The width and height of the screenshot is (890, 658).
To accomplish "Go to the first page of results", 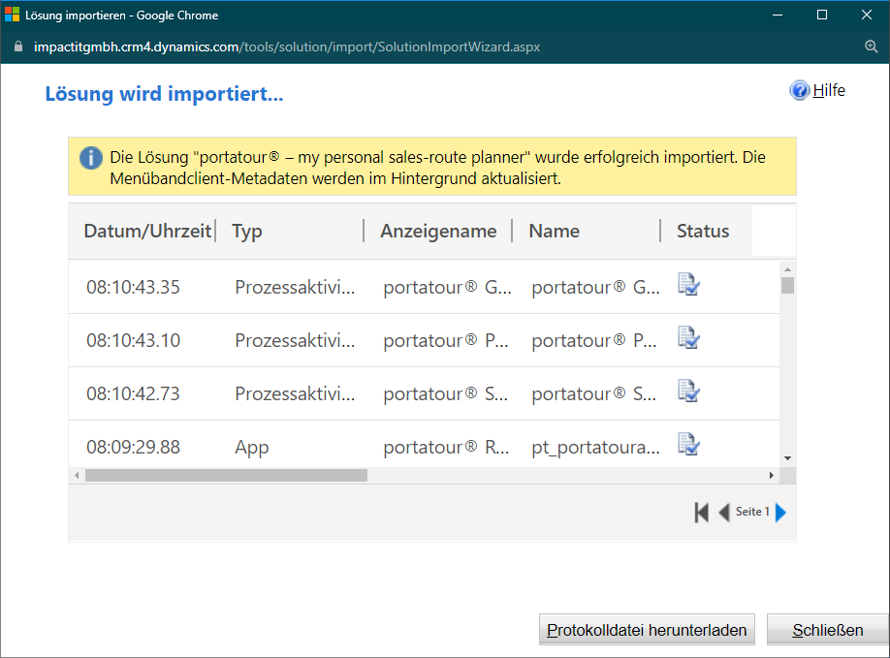I will click(702, 513).
